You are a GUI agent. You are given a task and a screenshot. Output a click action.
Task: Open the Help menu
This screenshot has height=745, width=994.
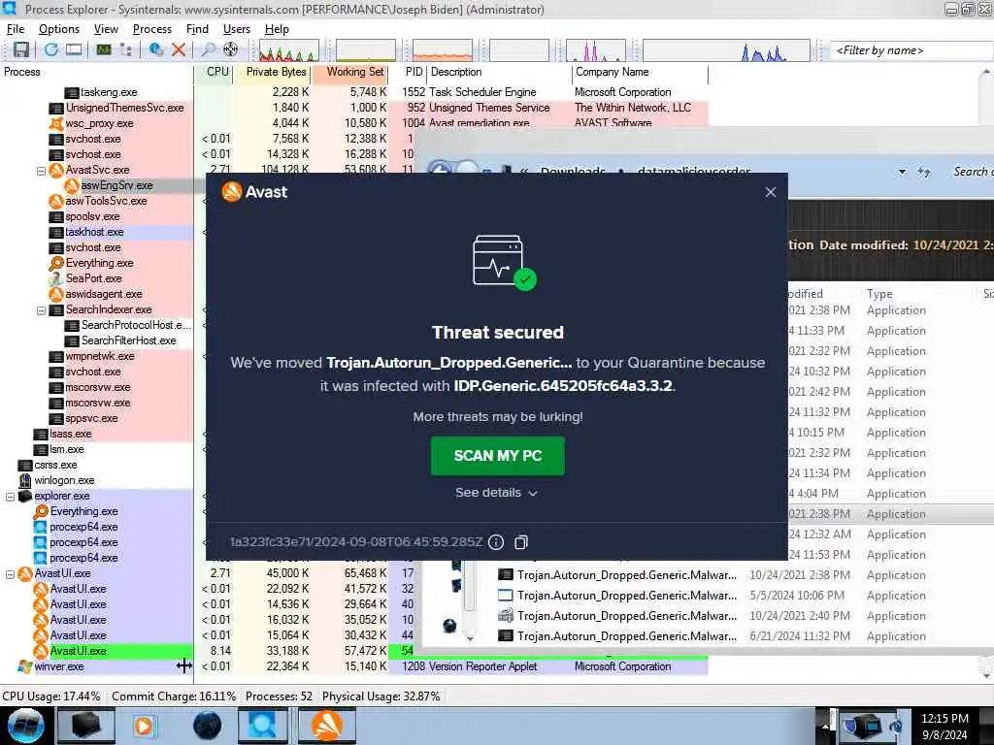(277, 29)
